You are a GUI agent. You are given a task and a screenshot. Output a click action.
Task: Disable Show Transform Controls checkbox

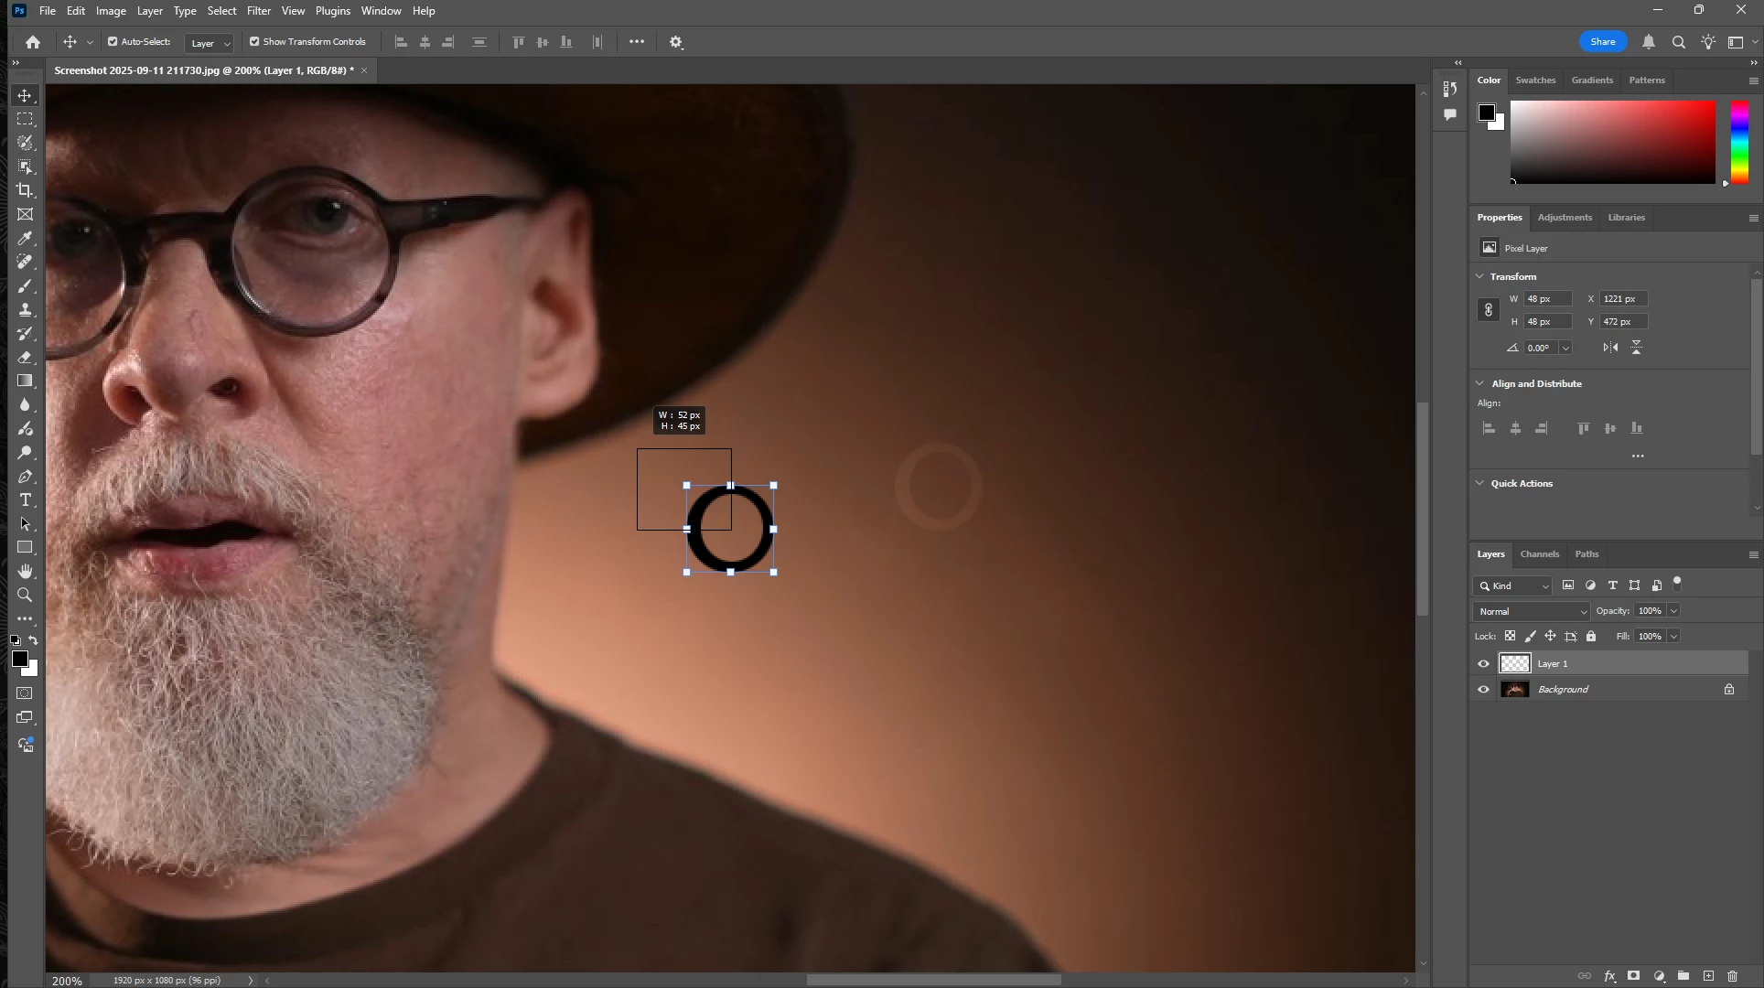point(254,41)
